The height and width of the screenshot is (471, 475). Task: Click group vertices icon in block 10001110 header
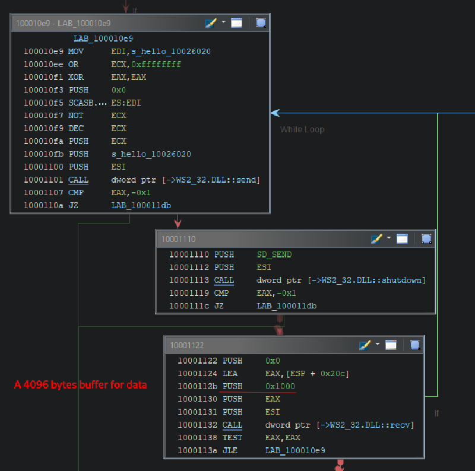(x=426, y=239)
